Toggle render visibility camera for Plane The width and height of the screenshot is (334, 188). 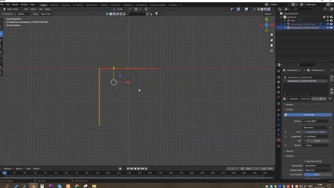[x=331, y=20]
